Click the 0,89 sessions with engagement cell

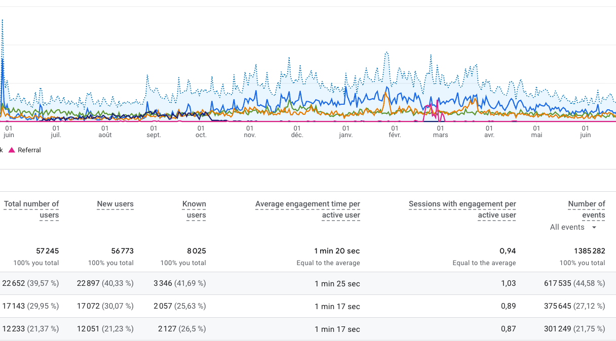(x=508, y=306)
